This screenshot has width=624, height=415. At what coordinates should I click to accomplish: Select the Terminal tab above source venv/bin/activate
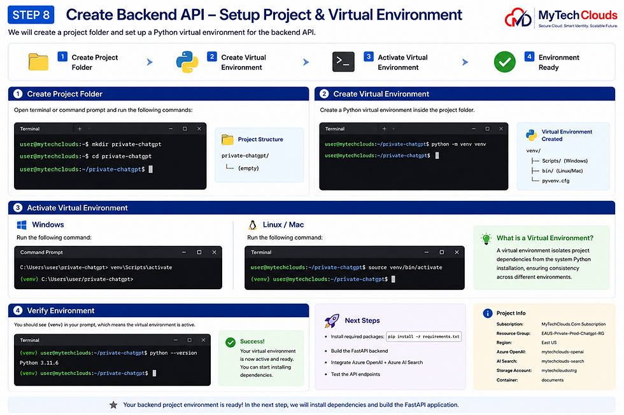[261, 252]
